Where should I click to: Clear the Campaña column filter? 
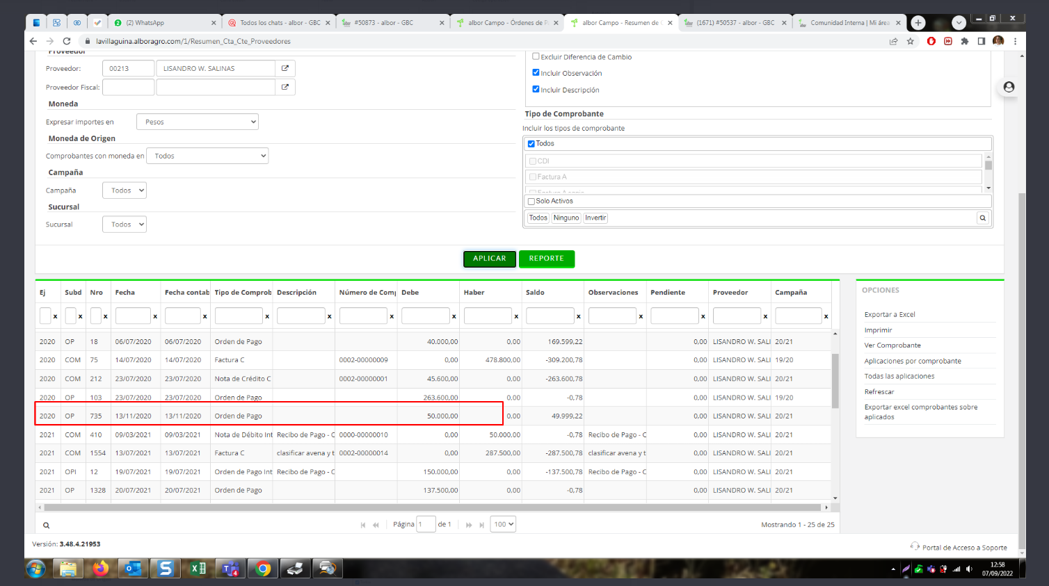tap(826, 316)
